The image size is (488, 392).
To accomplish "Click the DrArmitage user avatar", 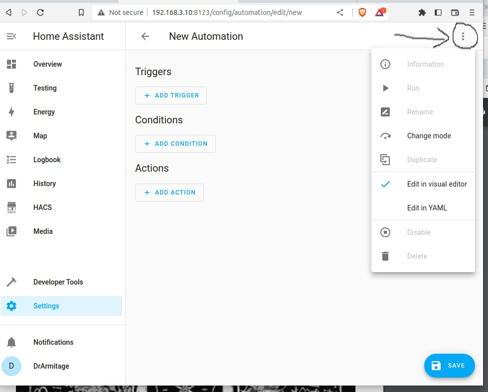I will (11, 366).
